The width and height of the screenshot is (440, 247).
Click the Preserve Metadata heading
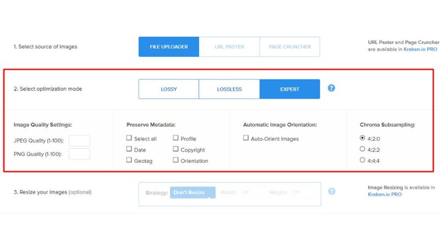tap(151, 125)
